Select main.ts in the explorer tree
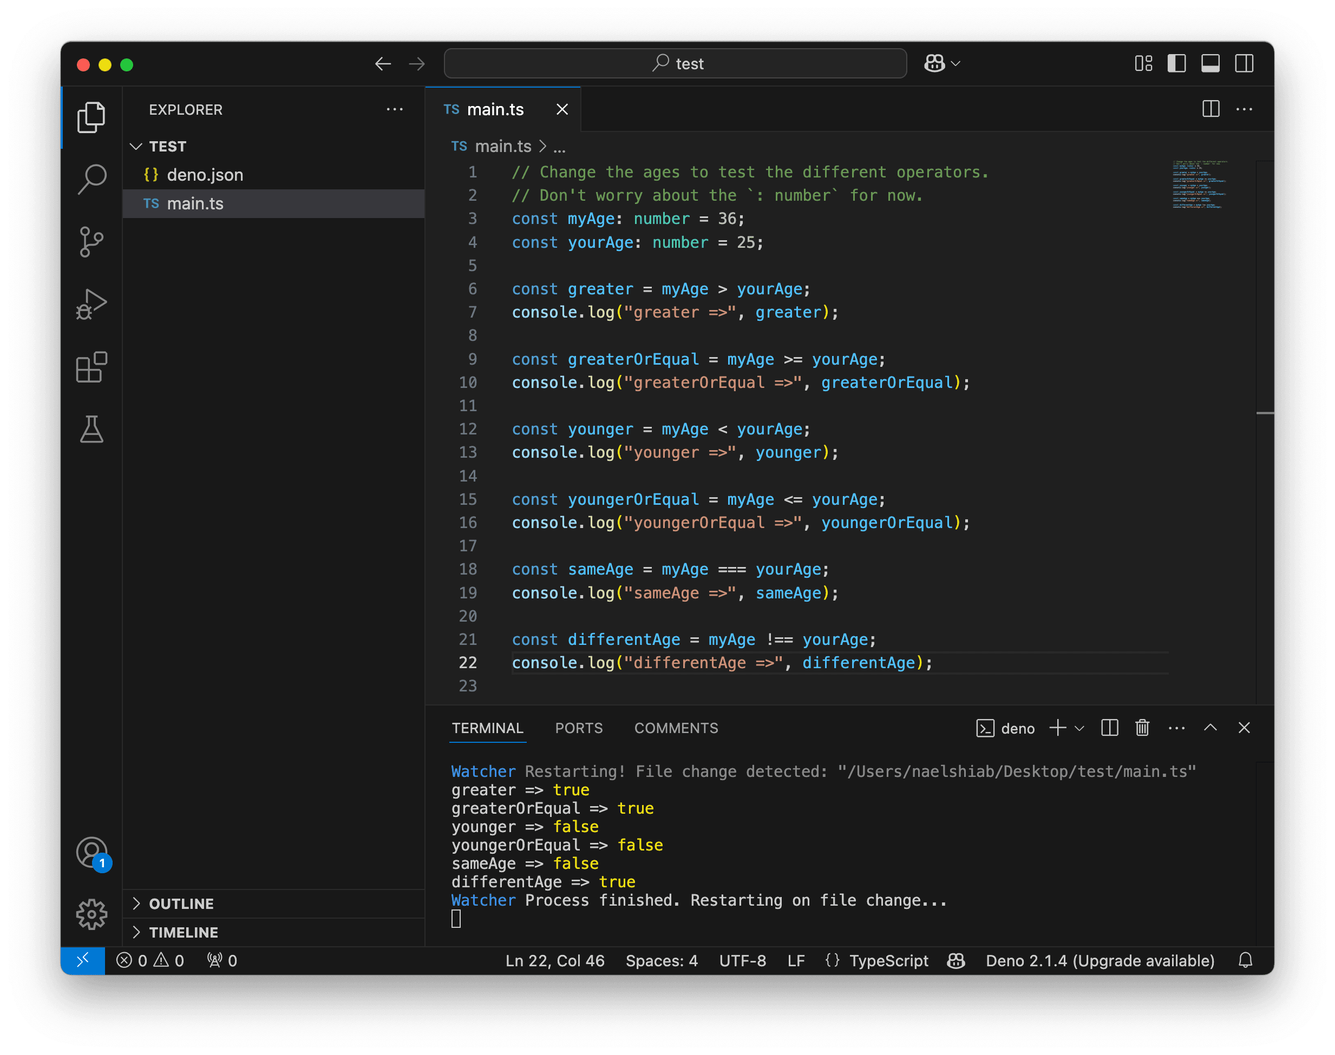 tap(274, 203)
